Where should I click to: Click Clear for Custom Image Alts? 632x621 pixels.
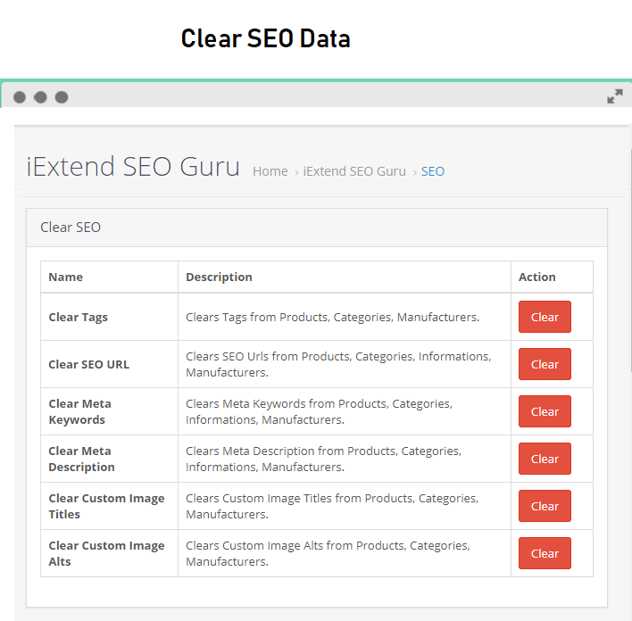pos(545,553)
